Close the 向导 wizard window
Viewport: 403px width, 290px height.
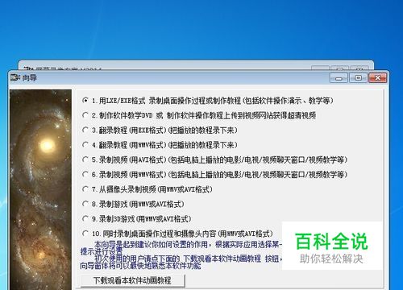(377, 78)
